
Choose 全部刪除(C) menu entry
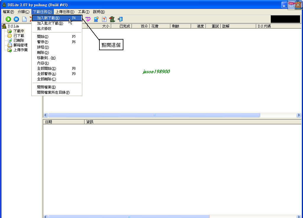[x=57, y=79]
